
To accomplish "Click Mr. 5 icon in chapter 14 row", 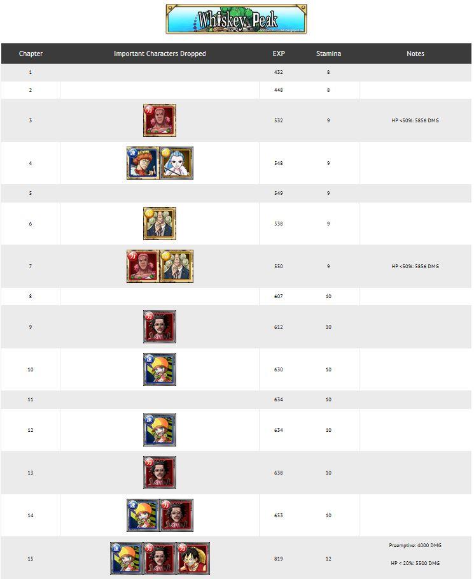I will tap(176, 515).
